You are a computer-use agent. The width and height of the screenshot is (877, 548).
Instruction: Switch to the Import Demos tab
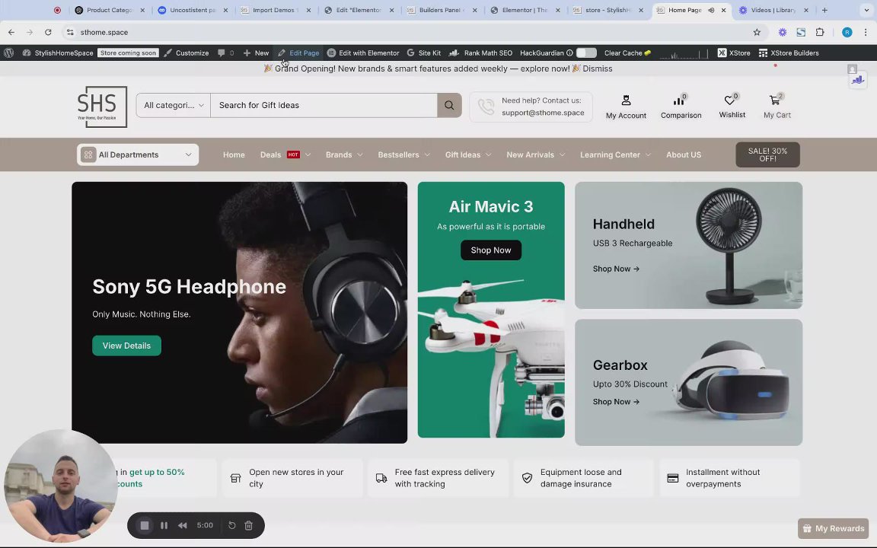(x=274, y=10)
